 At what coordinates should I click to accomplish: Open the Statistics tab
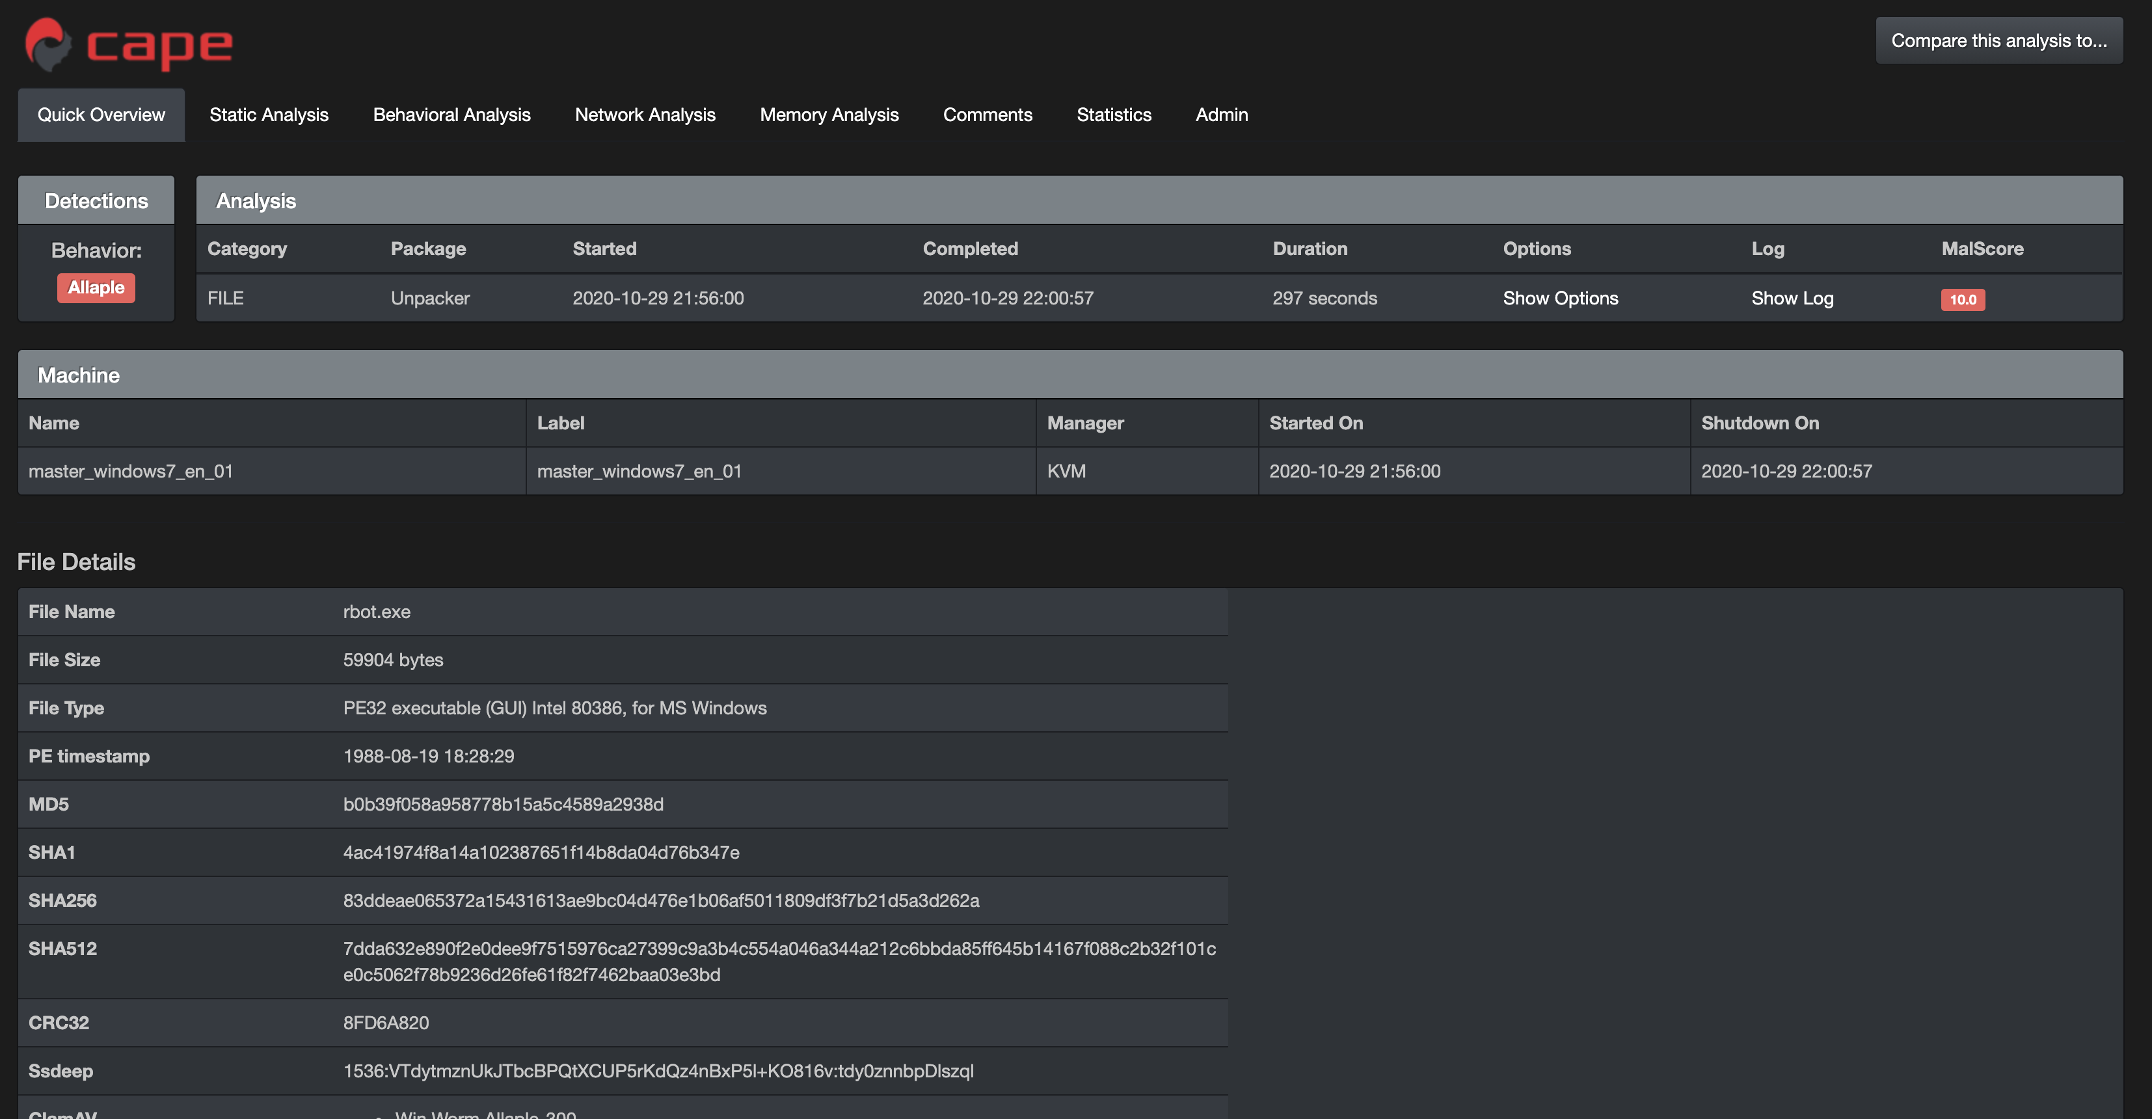1114,115
